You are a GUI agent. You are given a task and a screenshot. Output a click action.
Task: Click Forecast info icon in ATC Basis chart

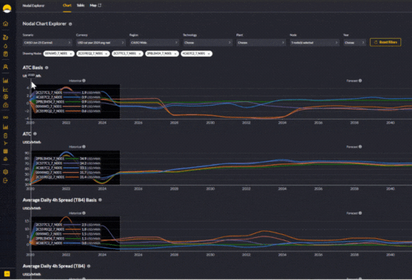pyautogui.click(x=360, y=81)
